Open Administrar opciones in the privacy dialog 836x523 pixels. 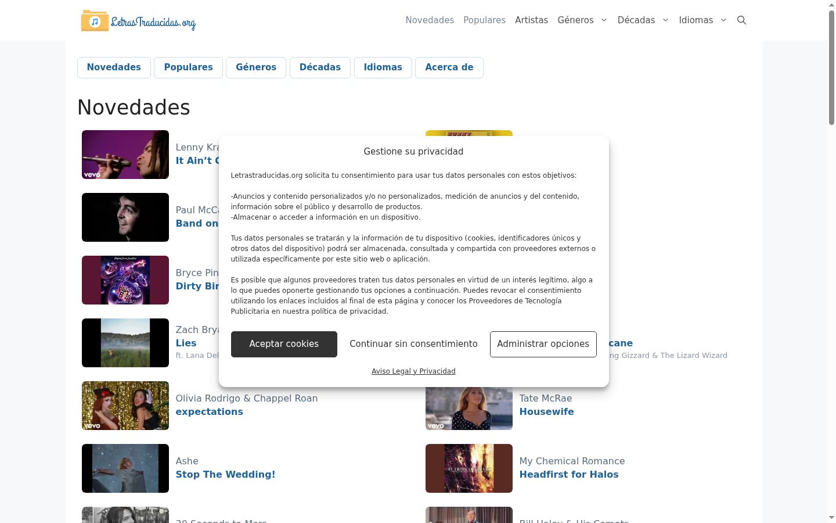543,344
